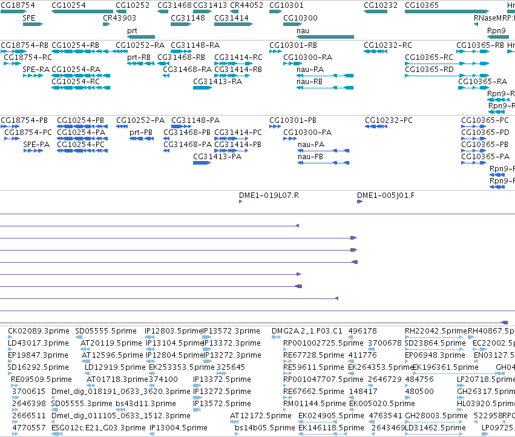515x437 pixels.
Task: Select the DMG2A.2_1.P03.C1 EST label
Action: pos(307,331)
